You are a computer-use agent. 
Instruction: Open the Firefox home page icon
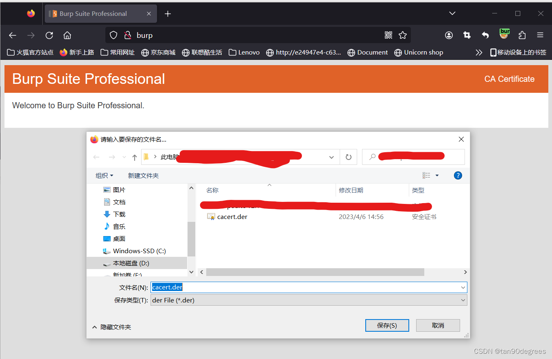68,35
